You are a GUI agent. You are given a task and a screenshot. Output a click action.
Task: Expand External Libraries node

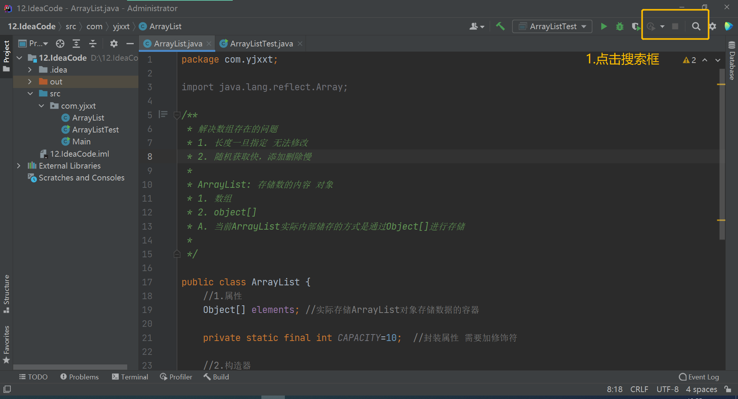click(x=19, y=166)
